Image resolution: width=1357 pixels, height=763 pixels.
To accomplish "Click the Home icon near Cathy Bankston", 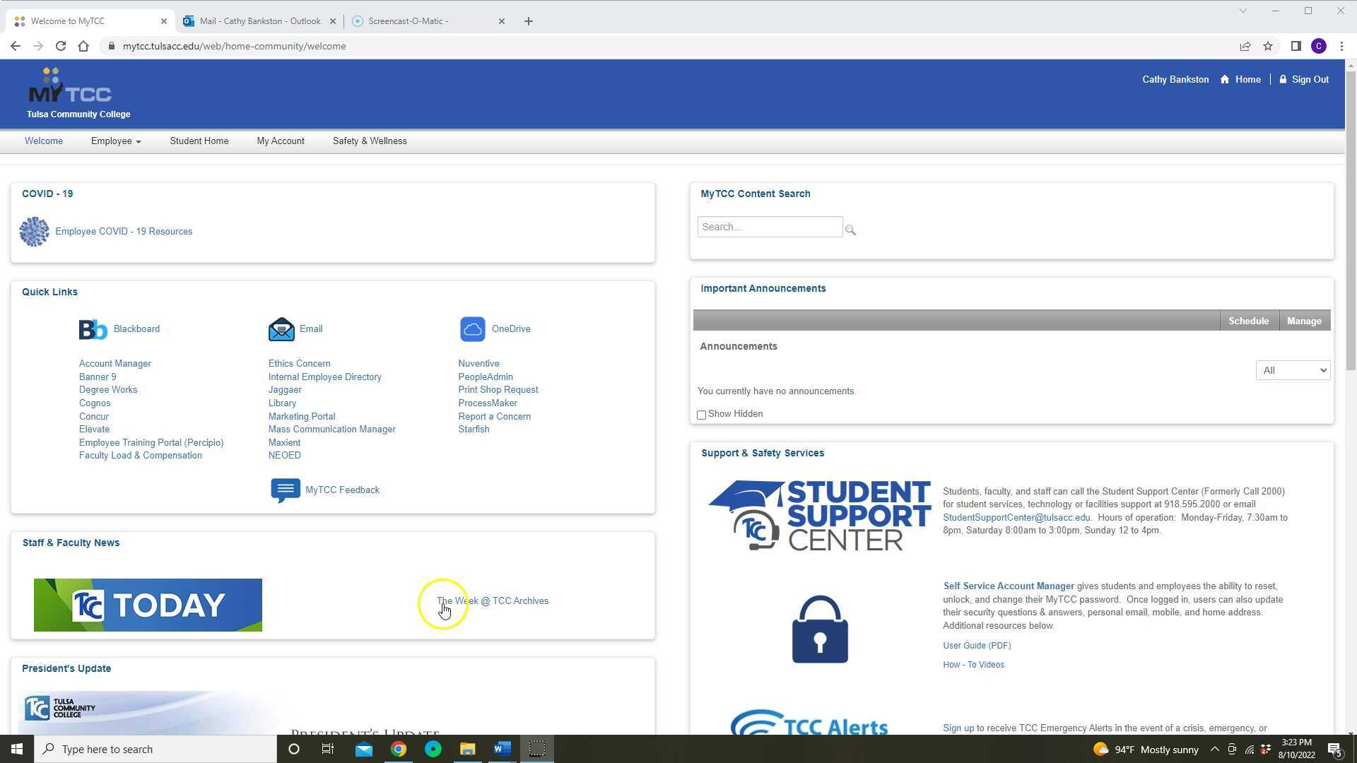I will (x=1224, y=79).
